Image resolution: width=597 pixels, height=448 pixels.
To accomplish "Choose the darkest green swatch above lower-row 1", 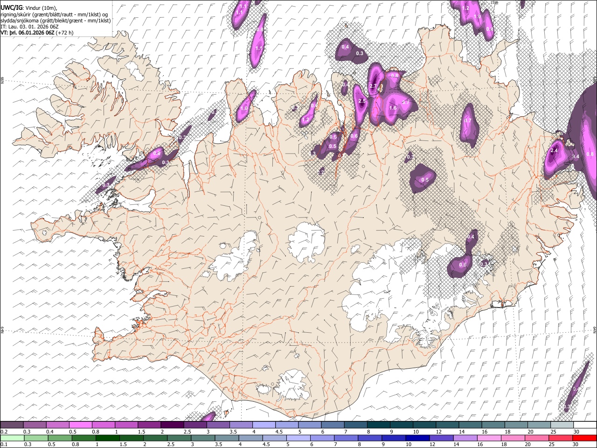I will [108, 438].
